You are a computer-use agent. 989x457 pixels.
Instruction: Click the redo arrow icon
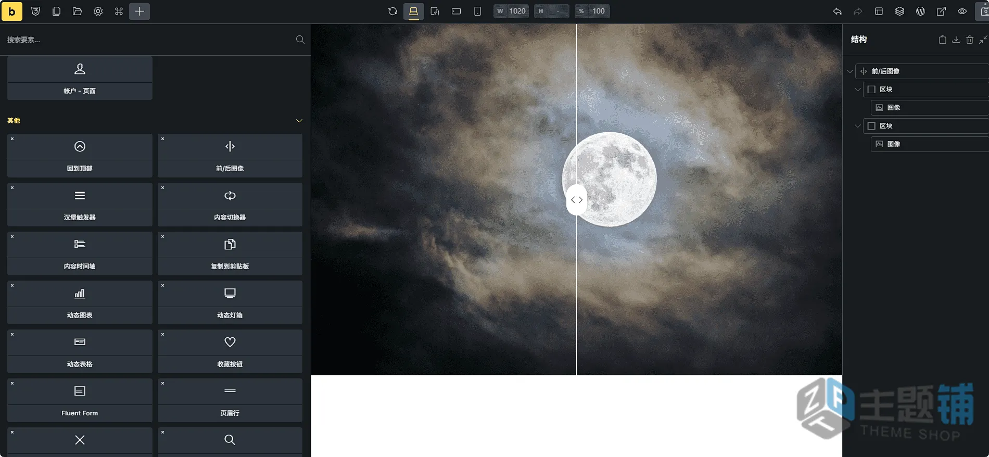tap(858, 11)
